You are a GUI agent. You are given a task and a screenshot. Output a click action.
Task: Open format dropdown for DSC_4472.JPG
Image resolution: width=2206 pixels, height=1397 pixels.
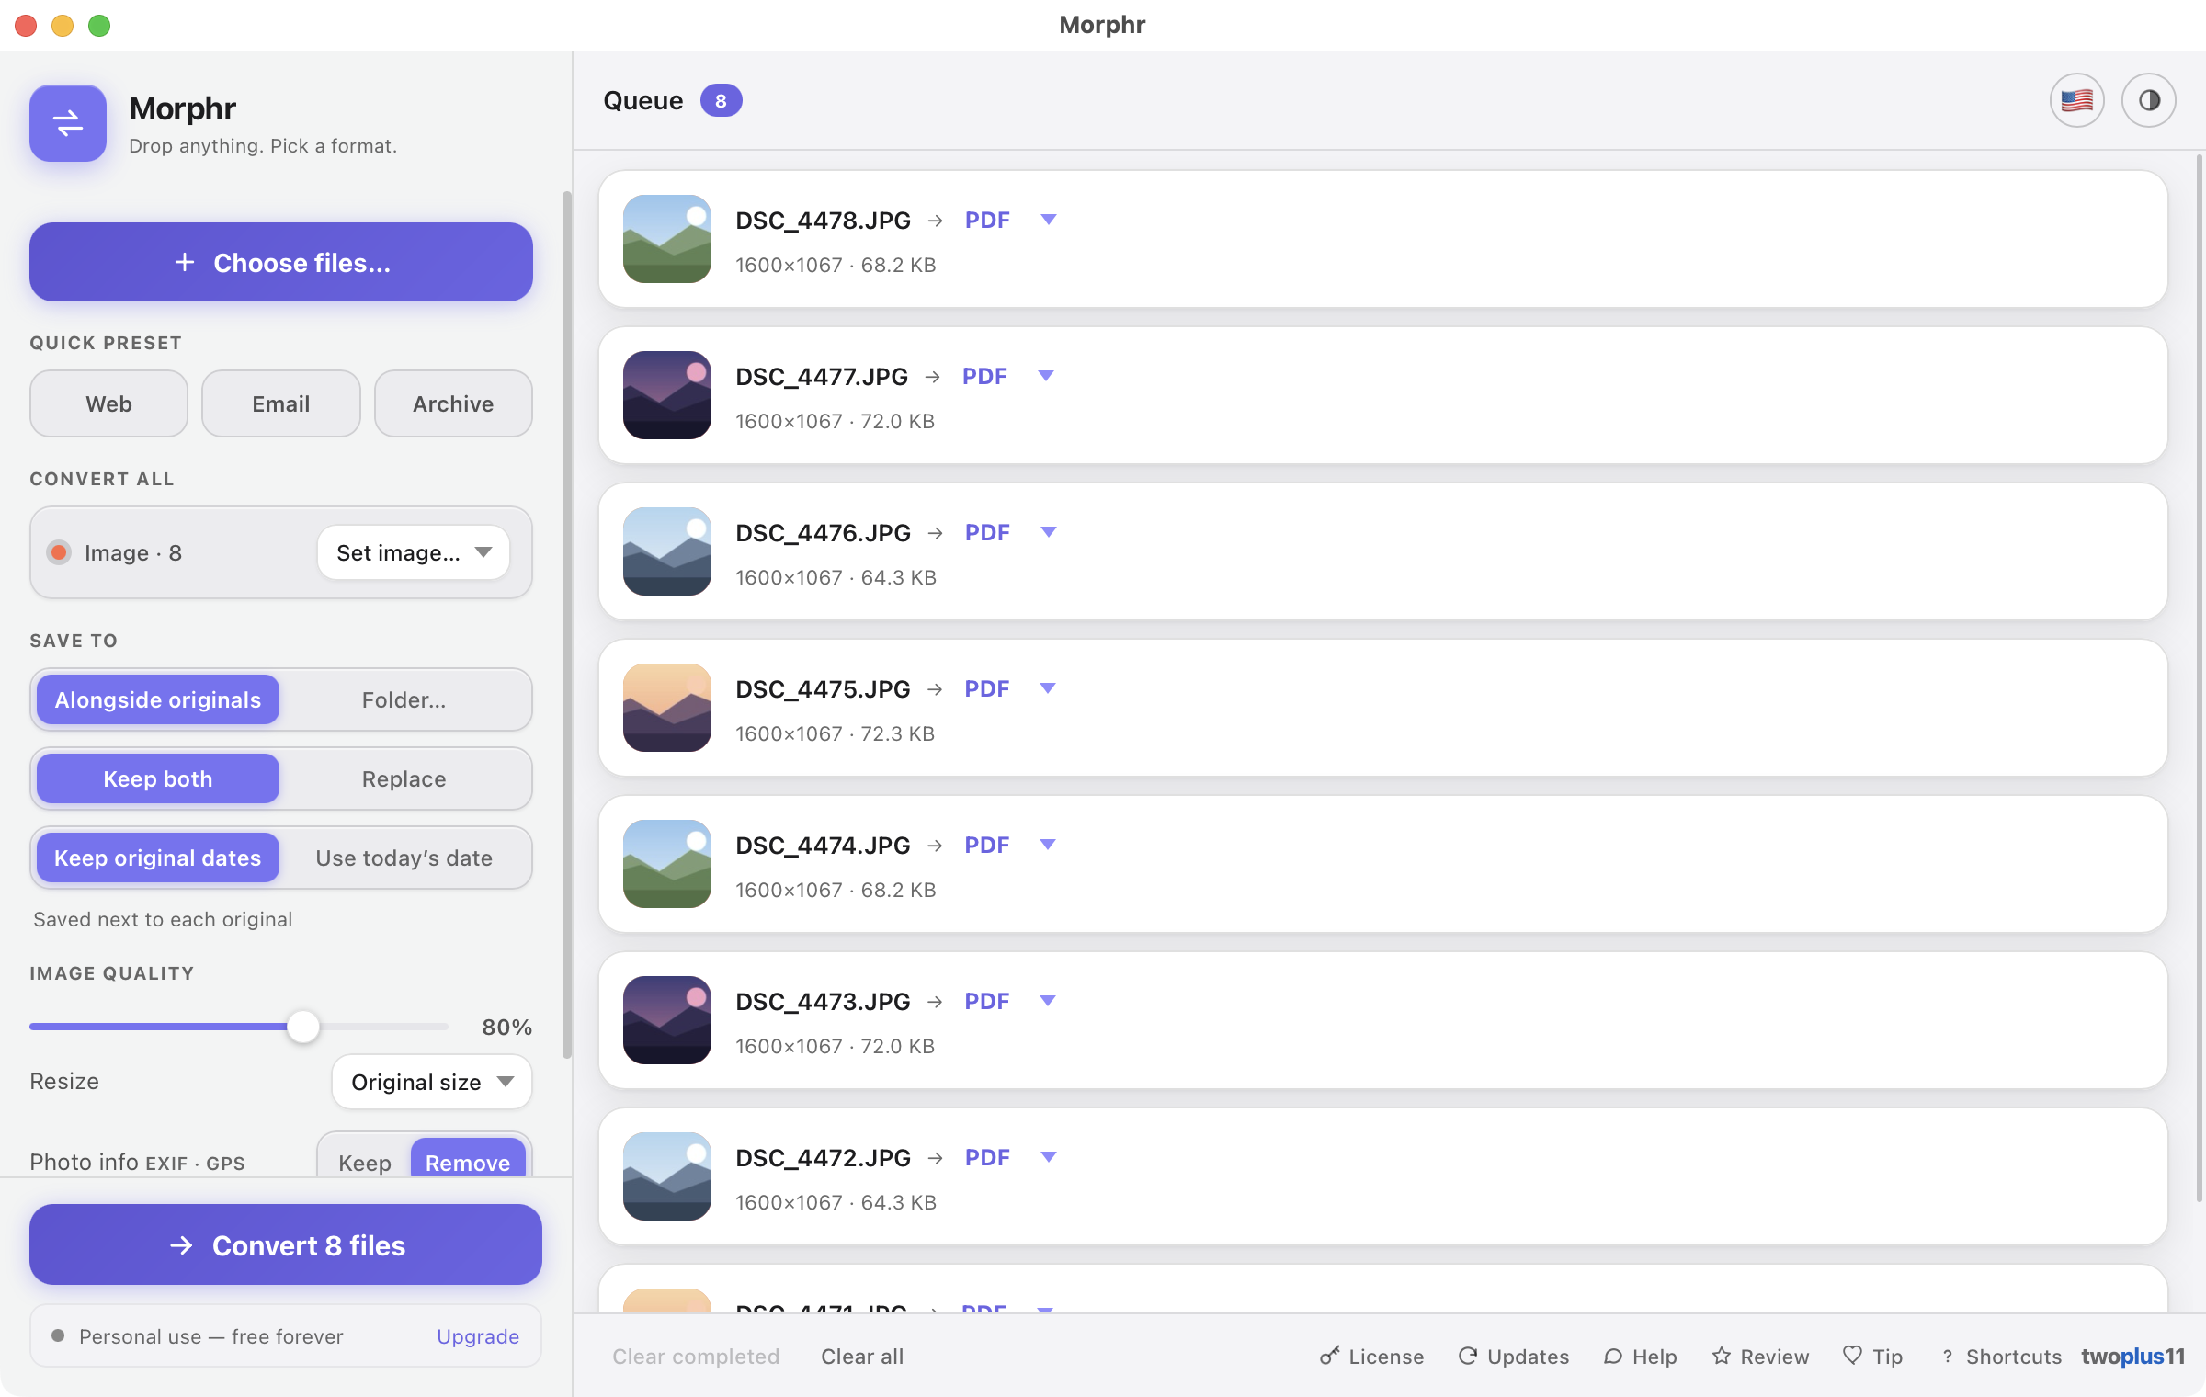point(1048,1157)
